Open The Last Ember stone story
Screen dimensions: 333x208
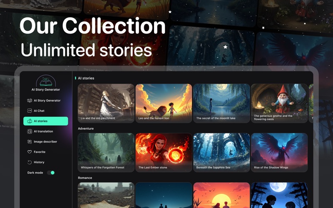[x=164, y=152]
